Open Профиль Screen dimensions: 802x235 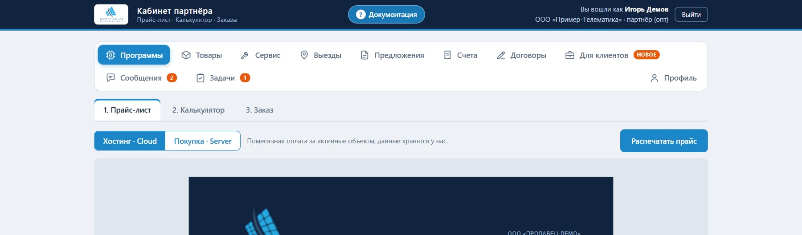pyautogui.click(x=673, y=78)
